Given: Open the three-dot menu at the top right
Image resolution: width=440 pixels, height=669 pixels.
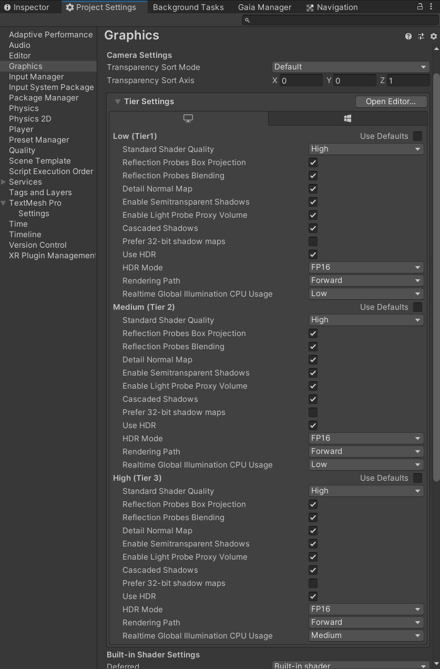Looking at the screenshot, I should point(431,7).
